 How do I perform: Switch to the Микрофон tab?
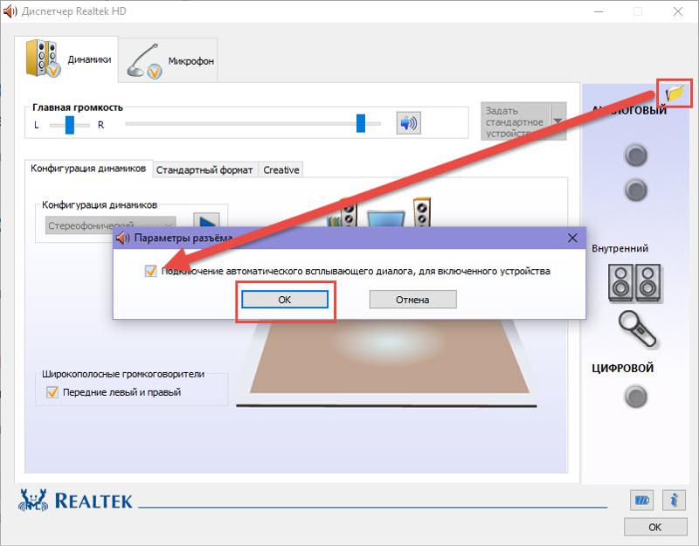pyautogui.click(x=169, y=60)
